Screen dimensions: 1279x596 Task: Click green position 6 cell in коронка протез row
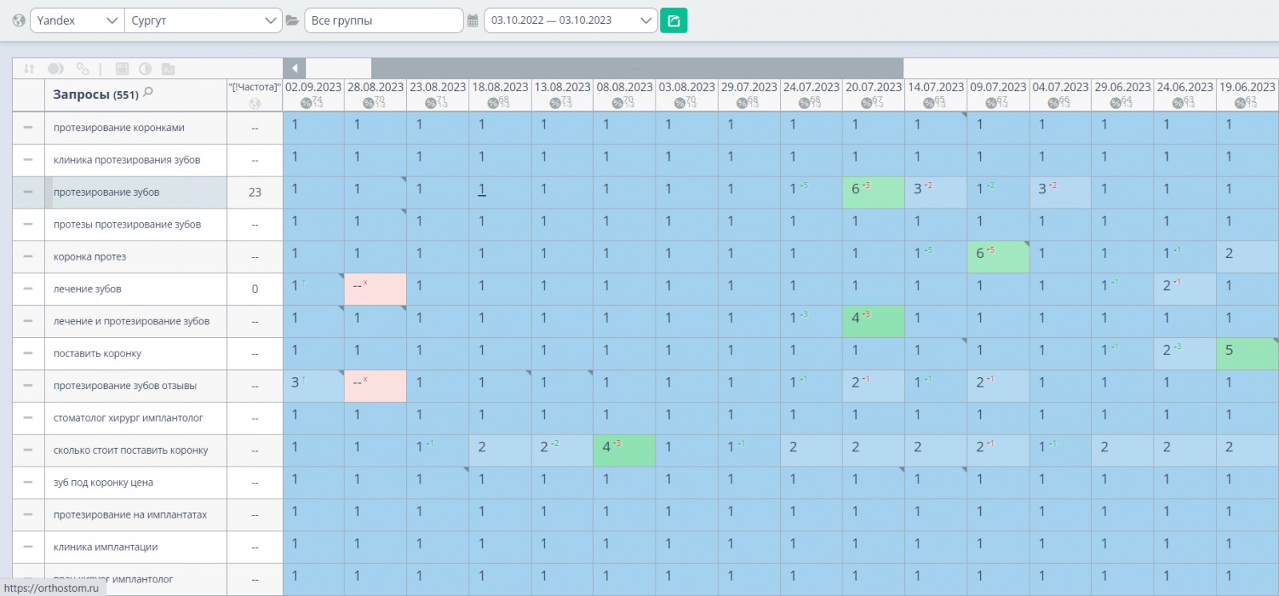(998, 256)
